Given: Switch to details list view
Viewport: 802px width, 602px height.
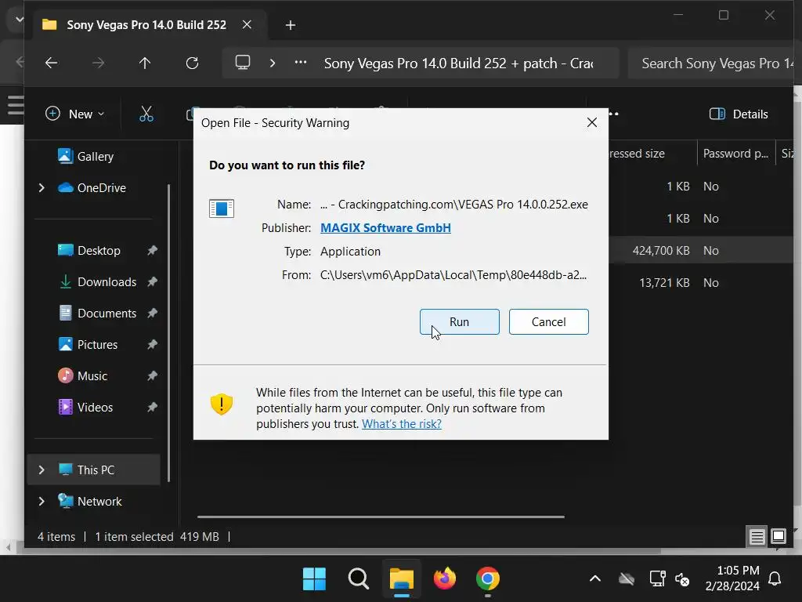Looking at the screenshot, I should (757, 536).
